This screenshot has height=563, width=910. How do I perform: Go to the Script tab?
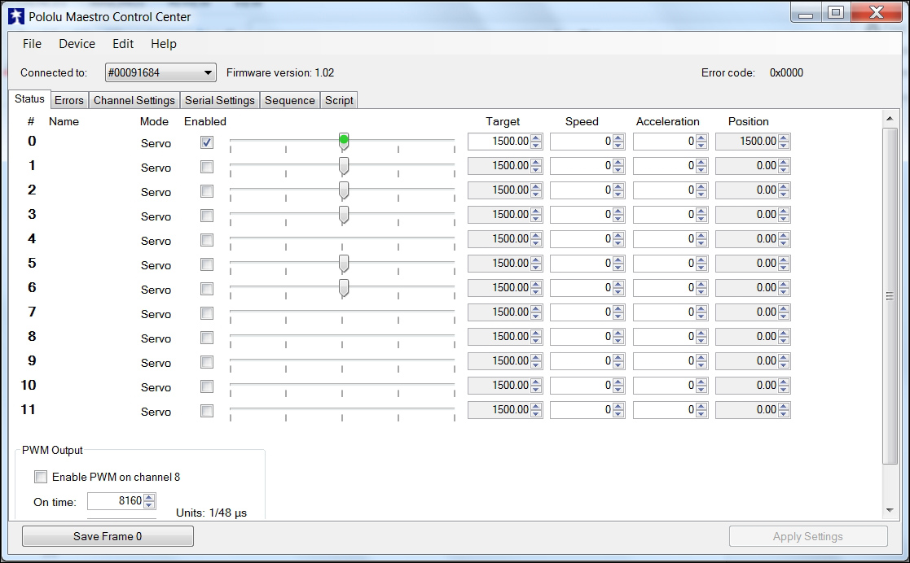[339, 100]
